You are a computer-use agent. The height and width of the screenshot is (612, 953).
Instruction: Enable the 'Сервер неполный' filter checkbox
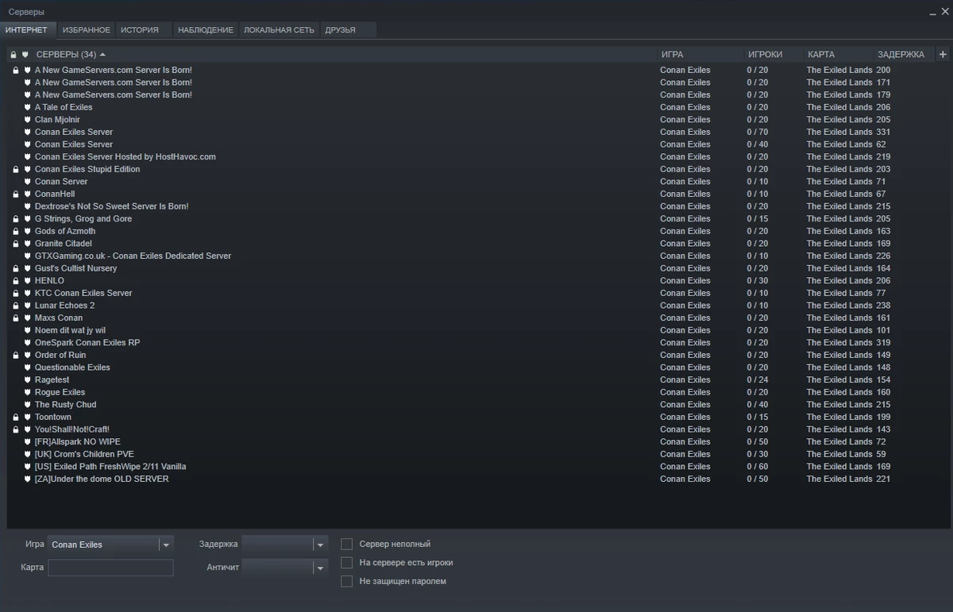point(346,544)
